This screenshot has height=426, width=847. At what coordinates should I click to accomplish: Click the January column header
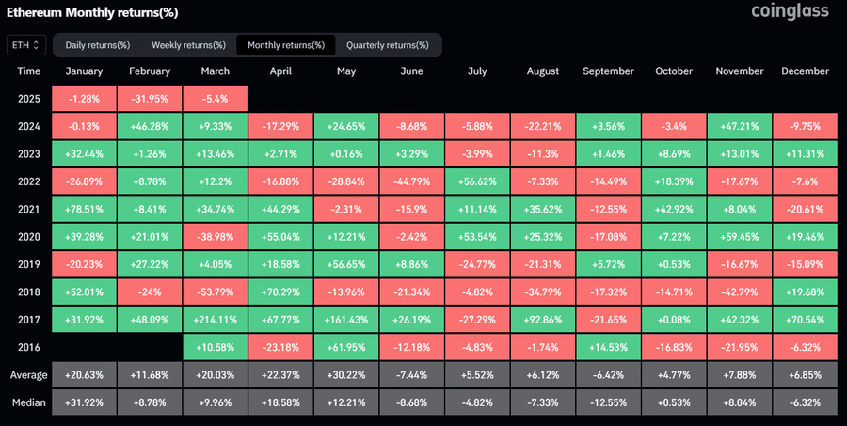click(84, 71)
